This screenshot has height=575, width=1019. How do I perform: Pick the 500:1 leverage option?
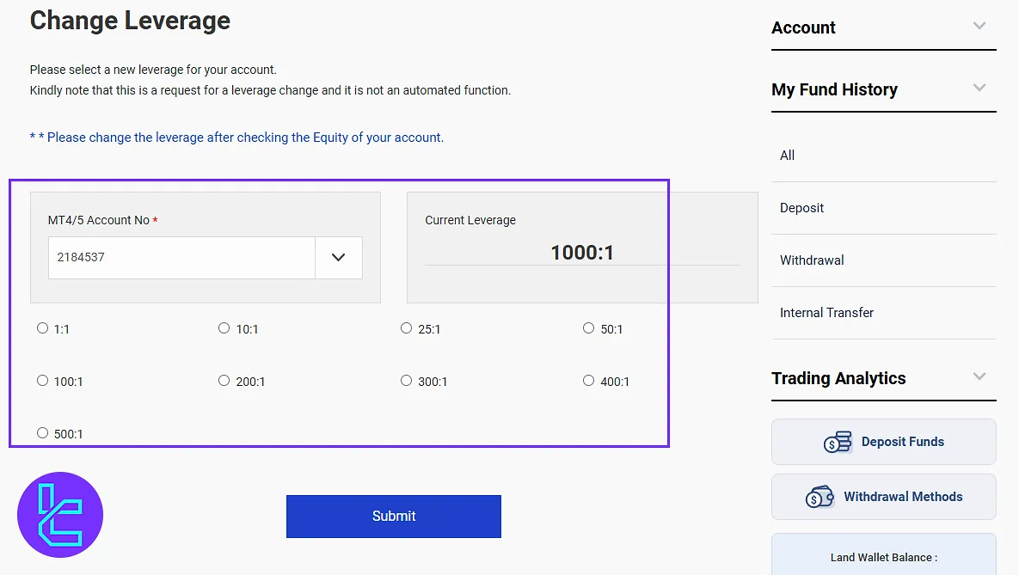click(43, 433)
